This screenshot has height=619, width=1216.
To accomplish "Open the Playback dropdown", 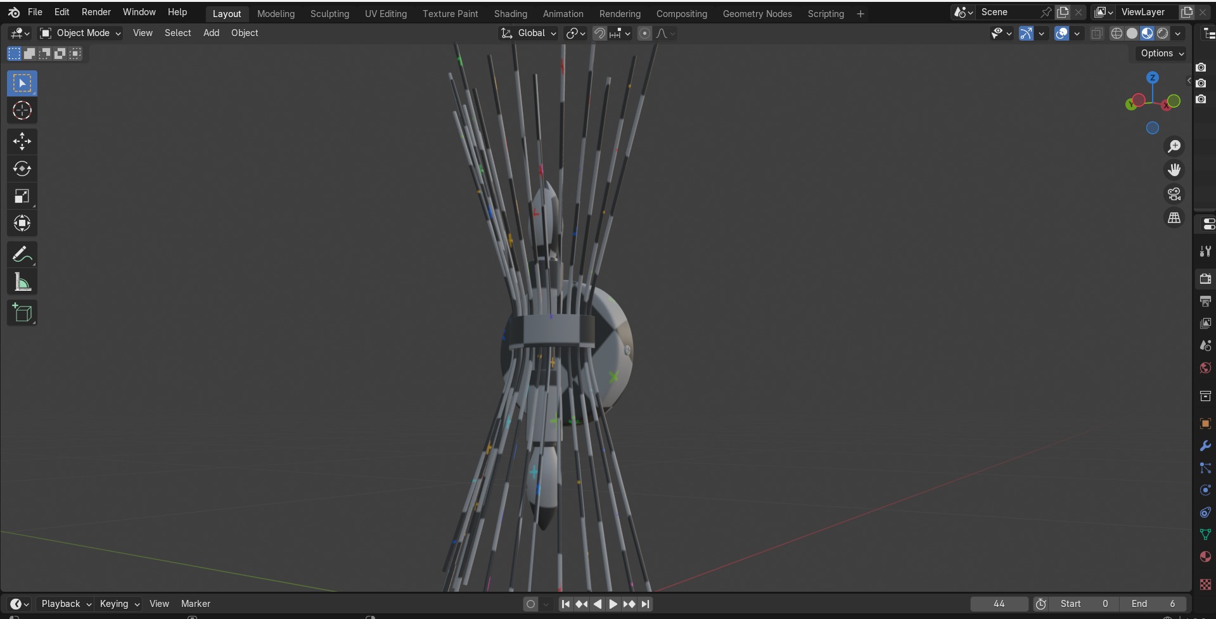I will (66, 604).
